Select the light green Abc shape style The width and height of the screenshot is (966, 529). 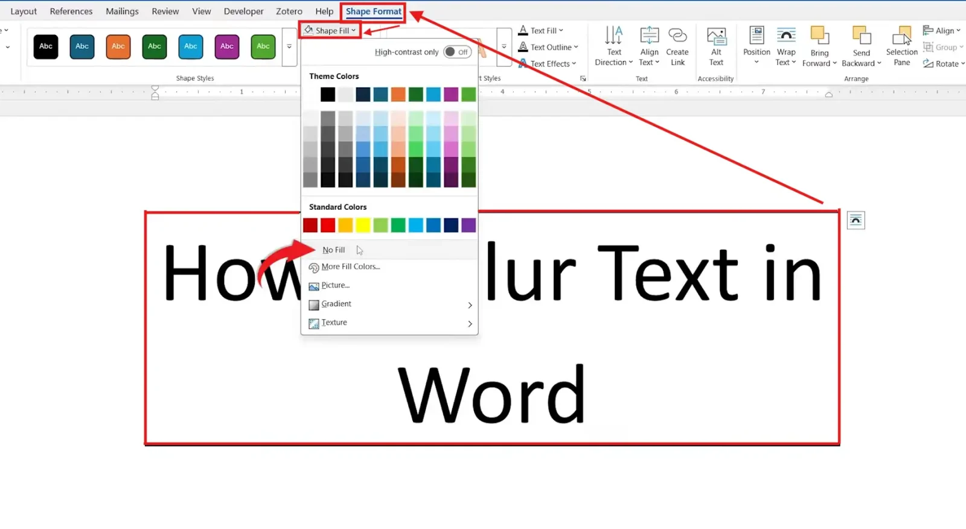[x=263, y=46]
